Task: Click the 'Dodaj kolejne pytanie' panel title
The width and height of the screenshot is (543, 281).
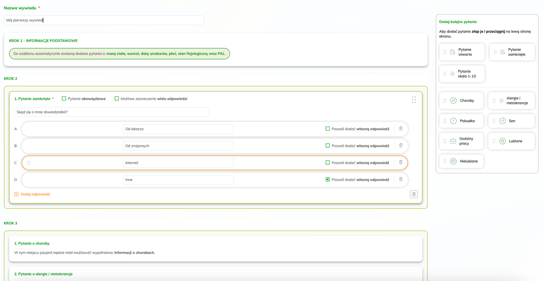Action: point(458,22)
